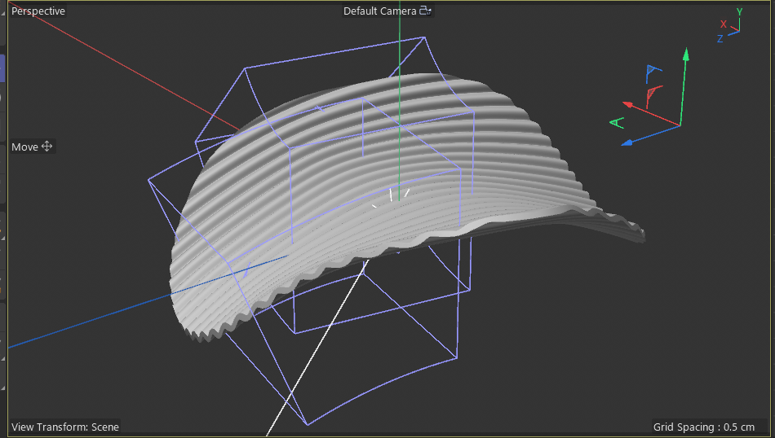Grab the green Y-axis arrow handle
775x438 pixels.
685,55
